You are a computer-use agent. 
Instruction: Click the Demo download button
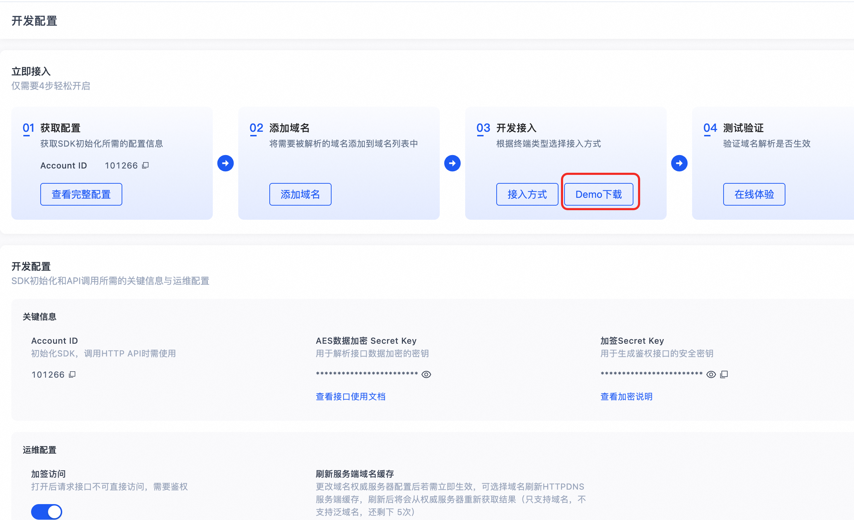pos(598,194)
